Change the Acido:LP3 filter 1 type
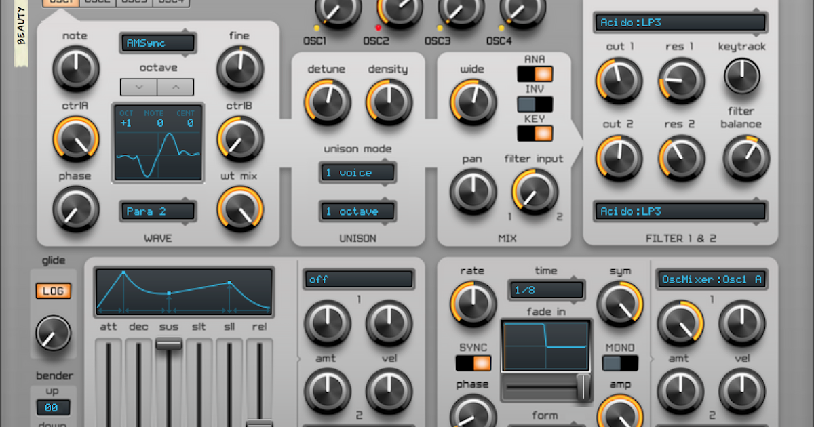The image size is (814, 427). tap(679, 22)
